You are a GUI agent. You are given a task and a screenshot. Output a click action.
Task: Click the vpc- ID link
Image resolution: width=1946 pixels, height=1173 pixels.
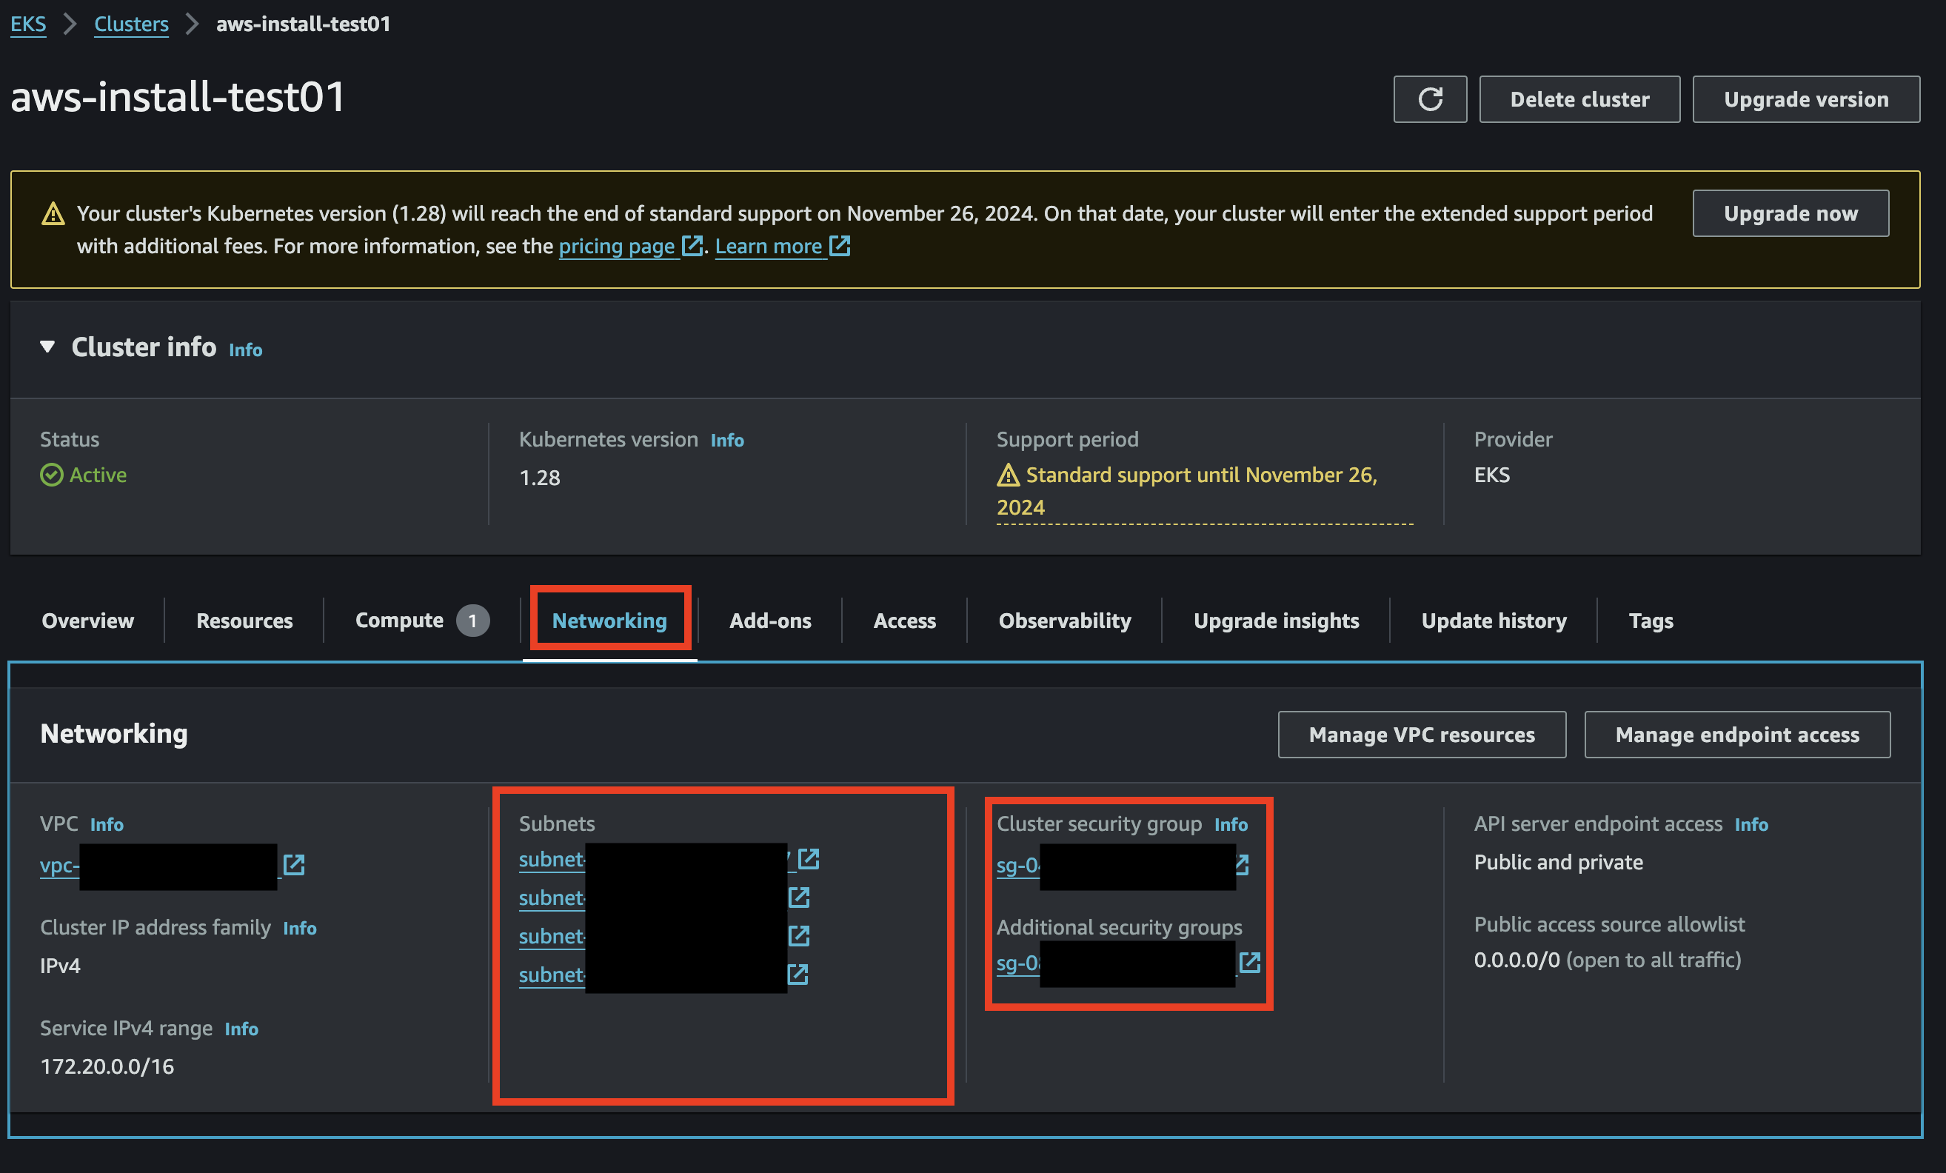tap(60, 865)
